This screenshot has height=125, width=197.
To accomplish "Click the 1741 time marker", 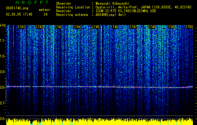I will click(x=21, y=27).
